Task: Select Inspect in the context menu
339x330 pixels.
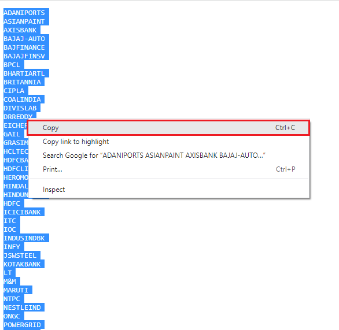Action: 168,190
